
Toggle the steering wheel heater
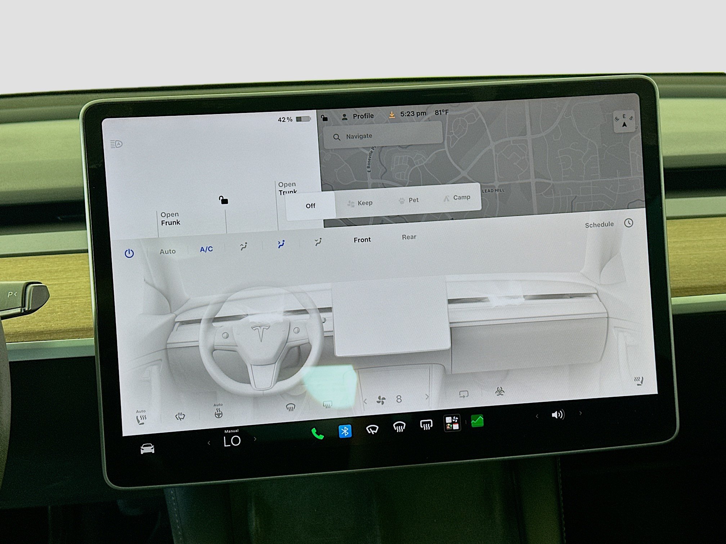(x=218, y=411)
